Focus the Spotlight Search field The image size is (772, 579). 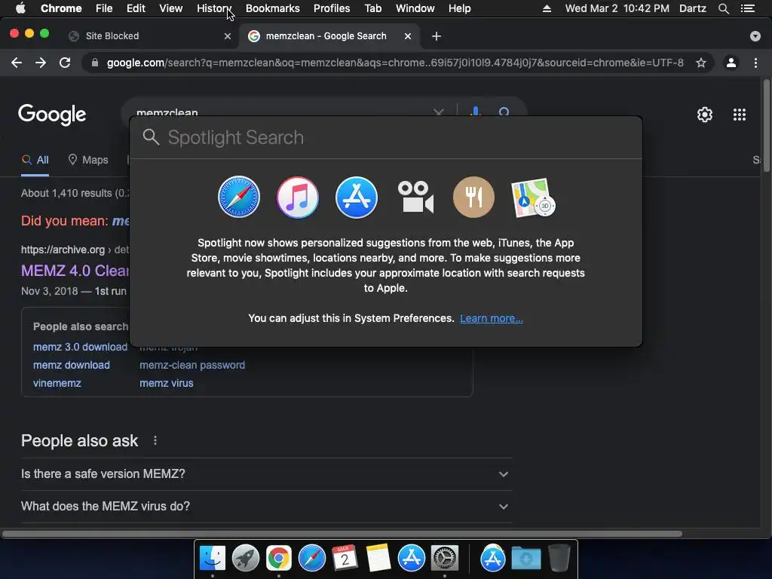click(x=386, y=137)
